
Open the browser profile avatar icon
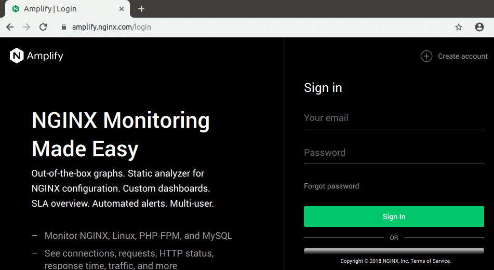[x=479, y=27]
